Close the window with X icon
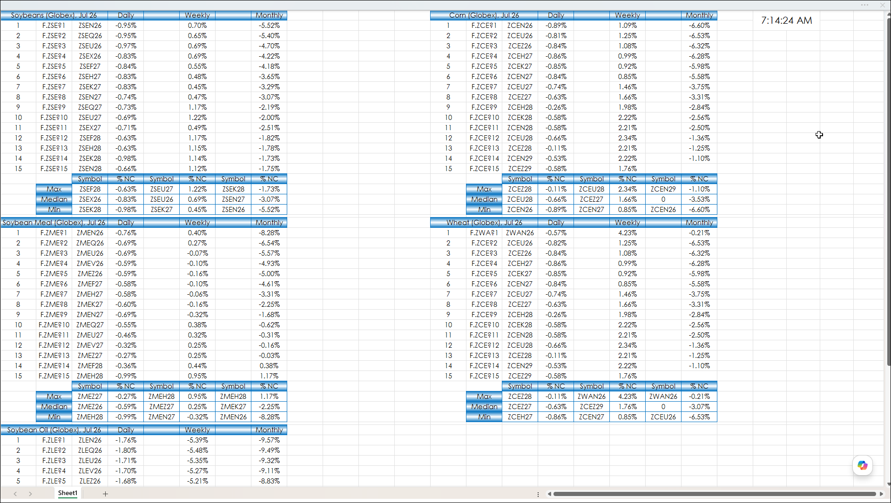 pyautogui.click(x=882, y=5)
